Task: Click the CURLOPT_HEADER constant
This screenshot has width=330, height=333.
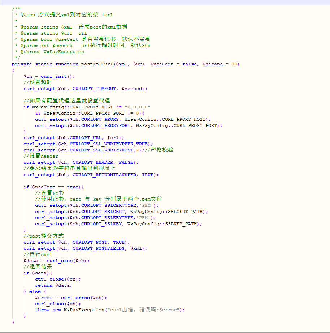Action: click(93, 162)
